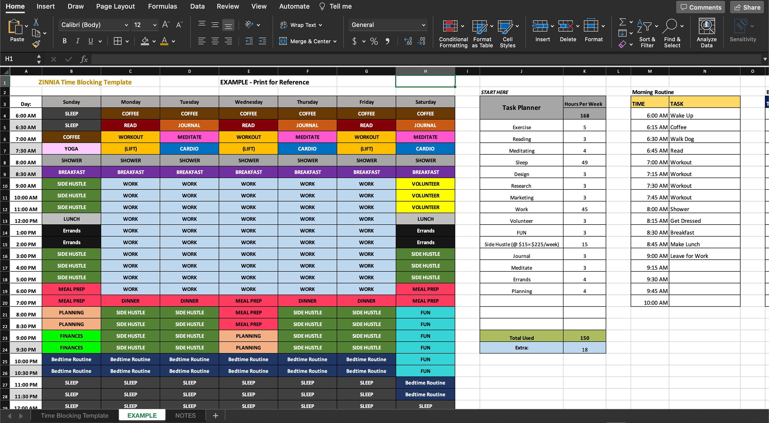Open the NOTES sheet tab
769x423 pixels.
[185, 415]
